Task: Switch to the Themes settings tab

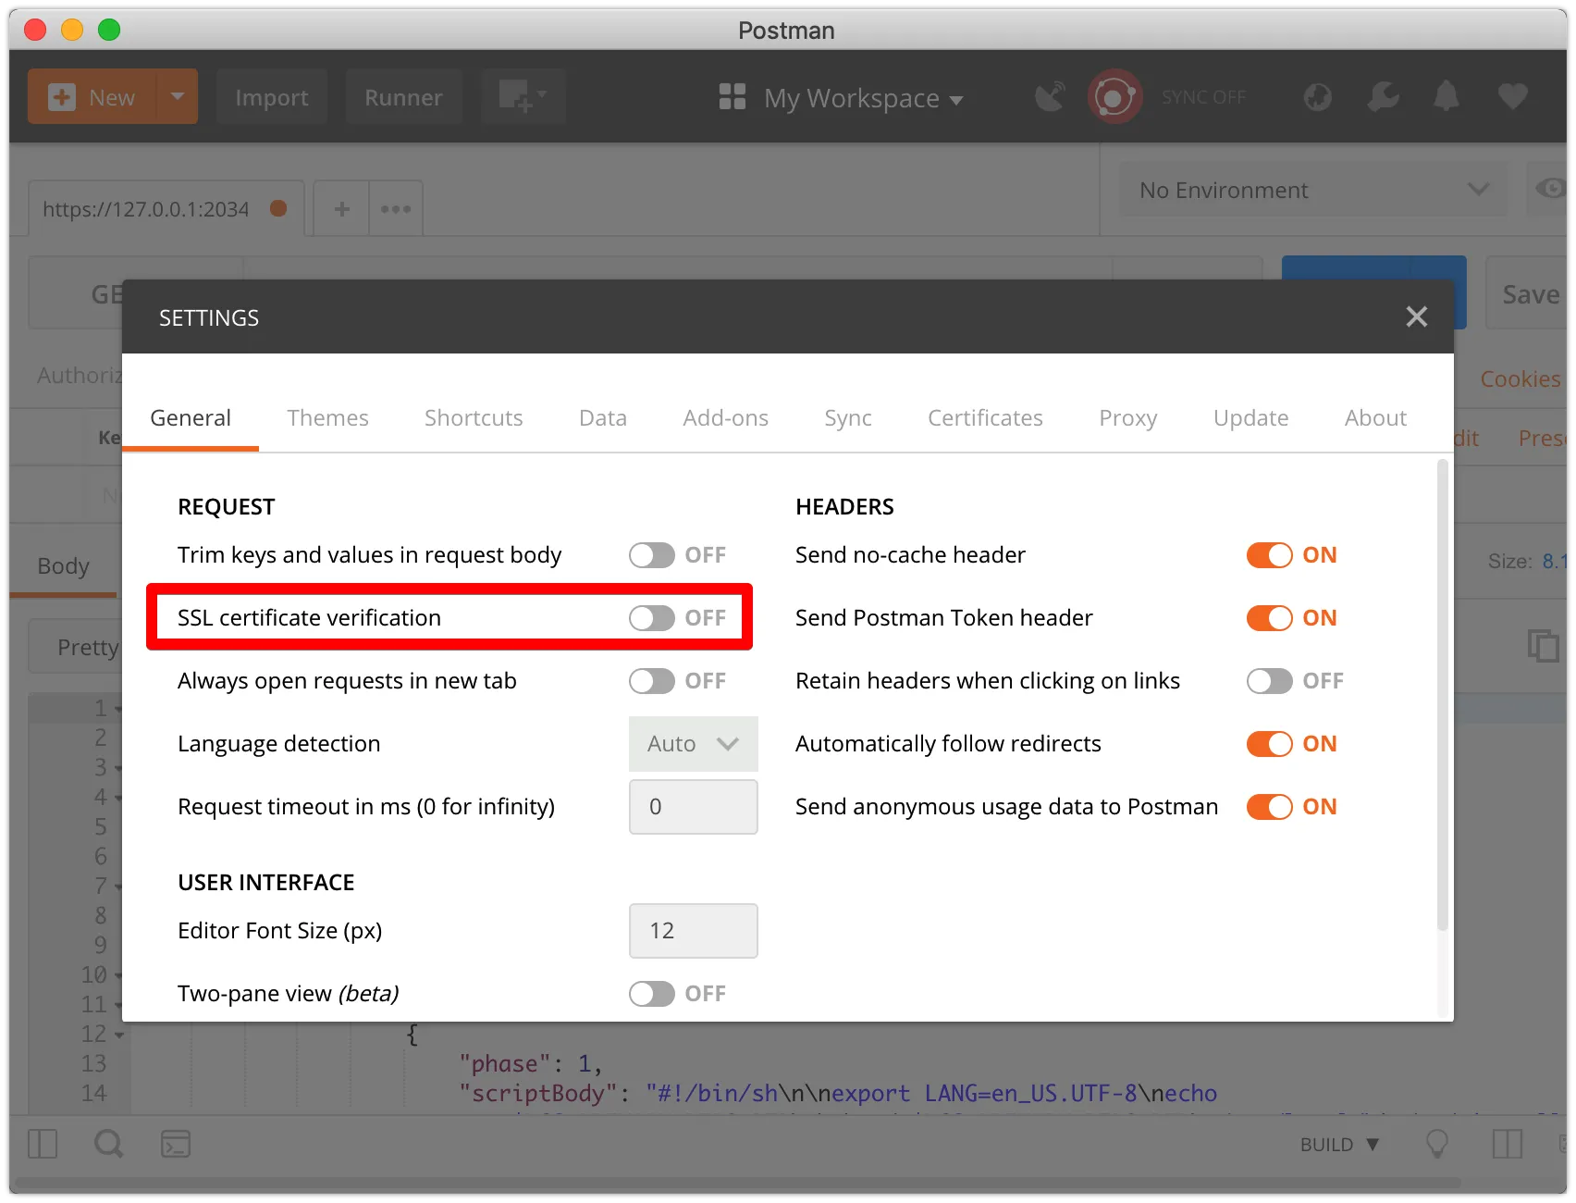Action: point(327,418)
